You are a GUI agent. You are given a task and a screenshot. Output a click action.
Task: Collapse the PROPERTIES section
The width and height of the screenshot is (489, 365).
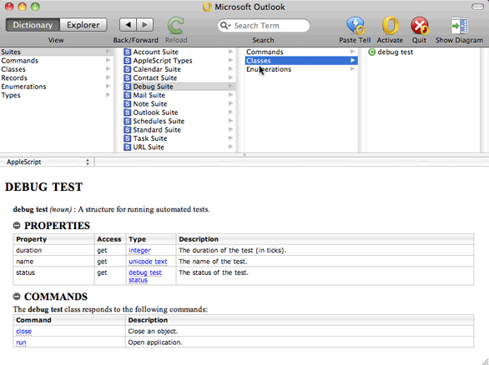click(x=17, y=226)
